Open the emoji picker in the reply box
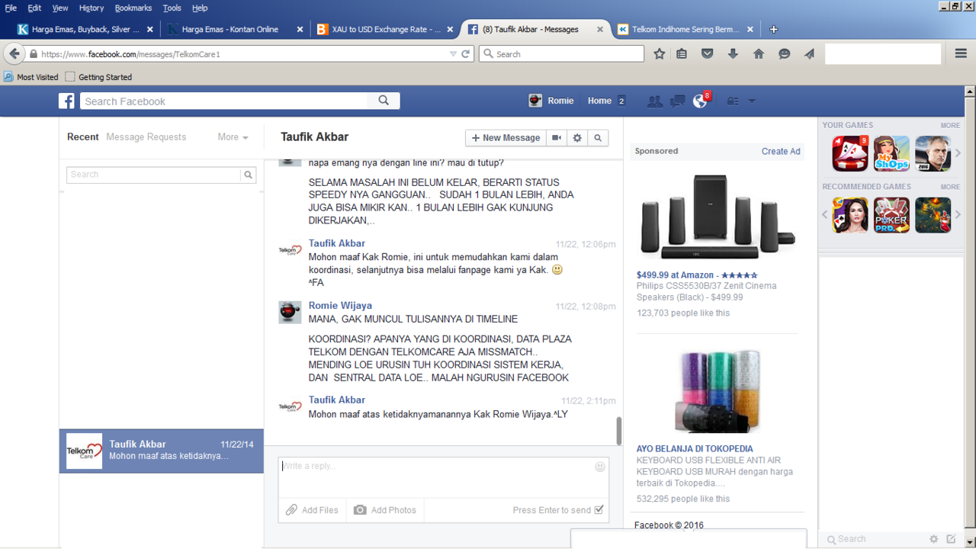The height and width of the screenshot is (549, 976). pyautogui.click(x=600, y=466)
